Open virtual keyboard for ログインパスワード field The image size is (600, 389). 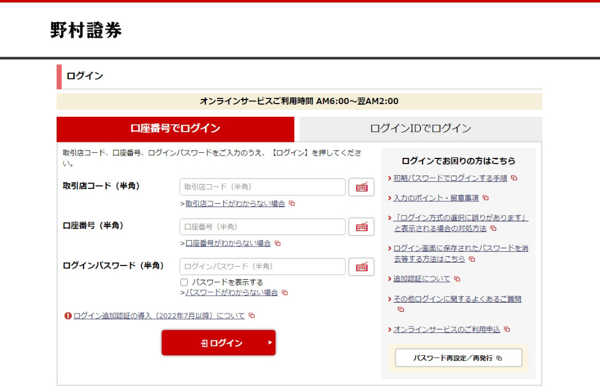coord(361,267)
